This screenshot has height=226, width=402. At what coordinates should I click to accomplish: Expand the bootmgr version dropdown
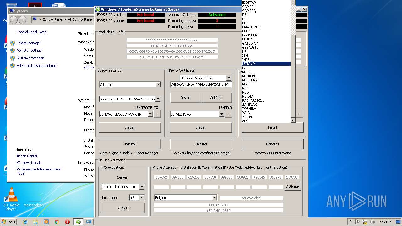point(158,99)
